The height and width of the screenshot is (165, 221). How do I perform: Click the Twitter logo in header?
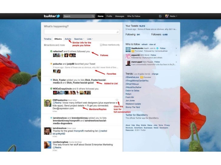[x=52, y=16]
